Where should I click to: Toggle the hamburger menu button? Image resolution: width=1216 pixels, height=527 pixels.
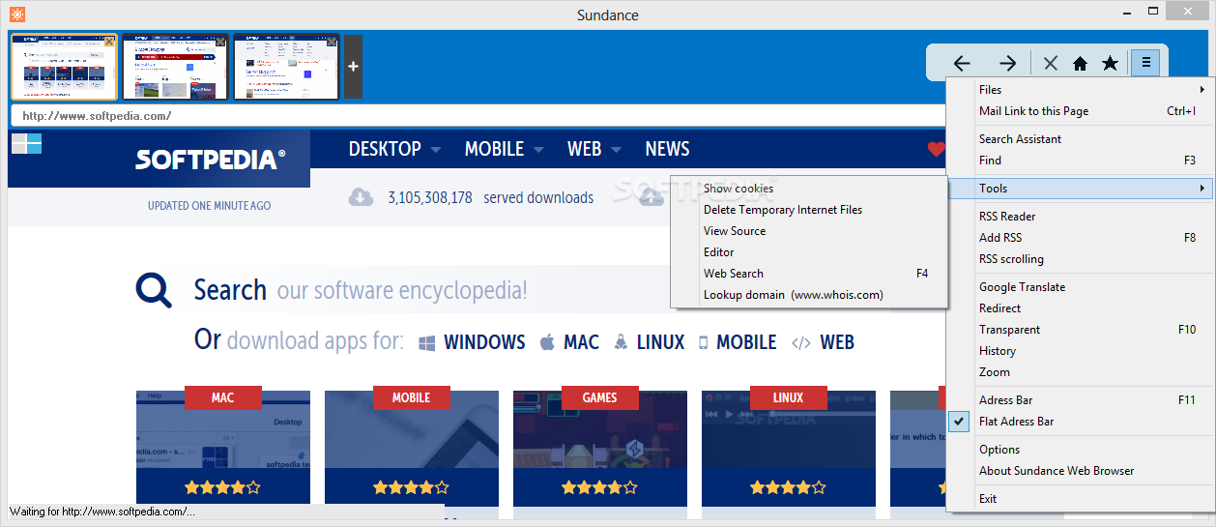click(1145, 63)
